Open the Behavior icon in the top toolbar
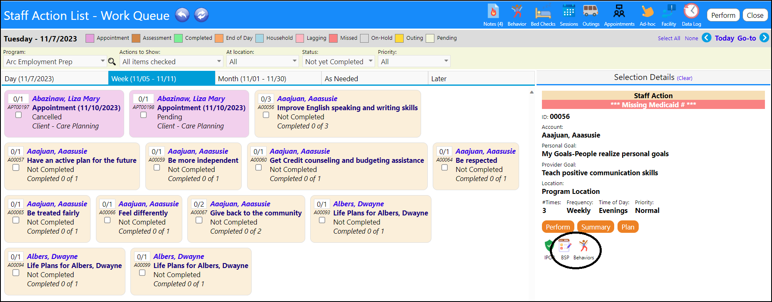 (x=517, y=15)
